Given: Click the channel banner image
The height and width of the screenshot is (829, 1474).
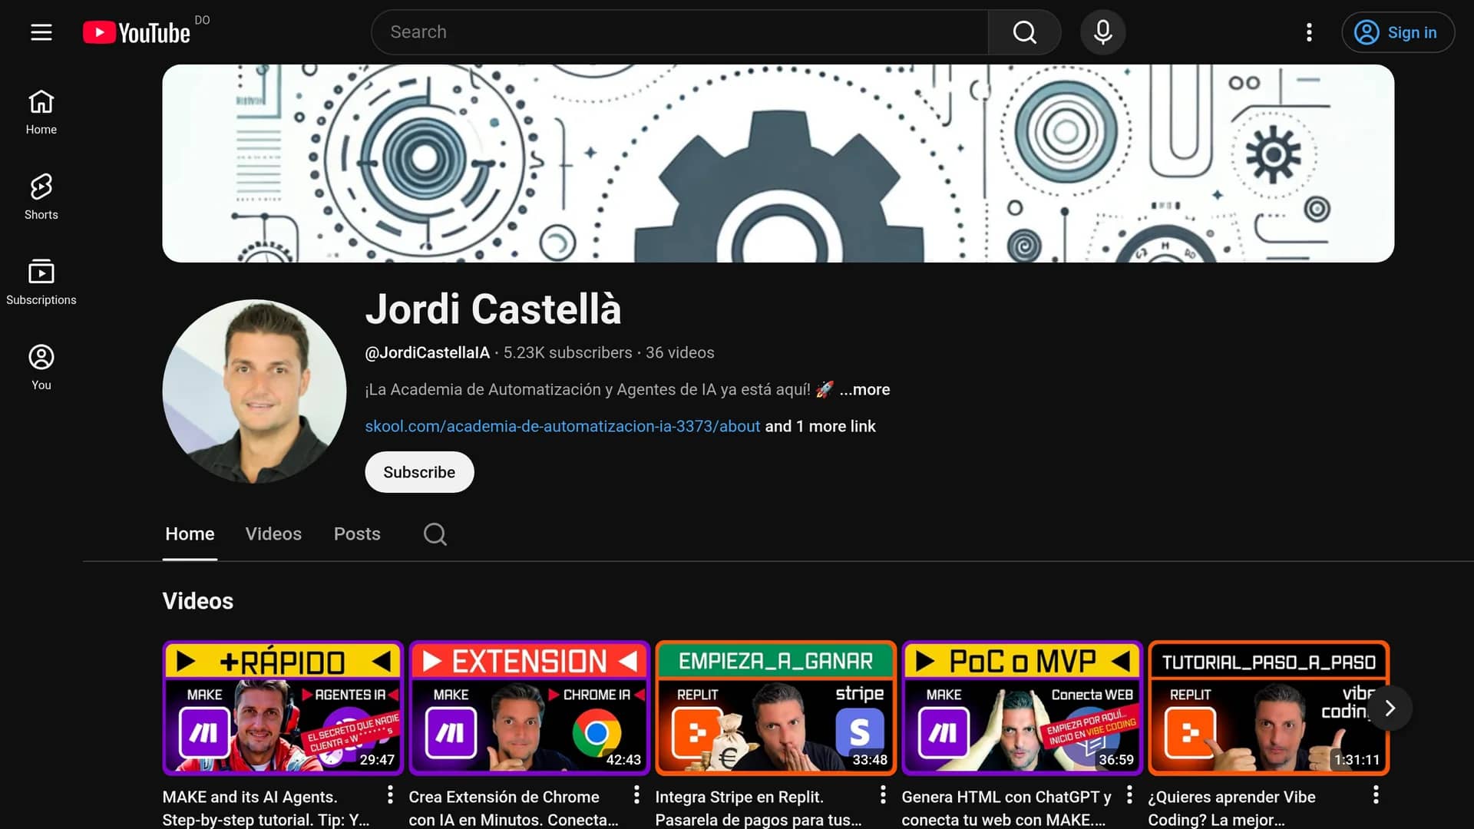Looking at the screenshot, I should (x=778, y=163).
